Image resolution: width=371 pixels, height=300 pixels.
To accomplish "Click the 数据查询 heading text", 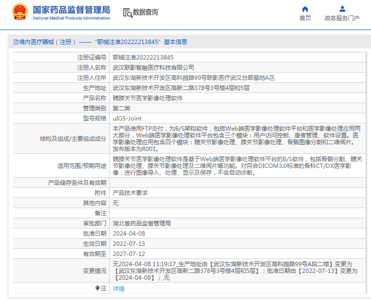I will pos(145,12).
